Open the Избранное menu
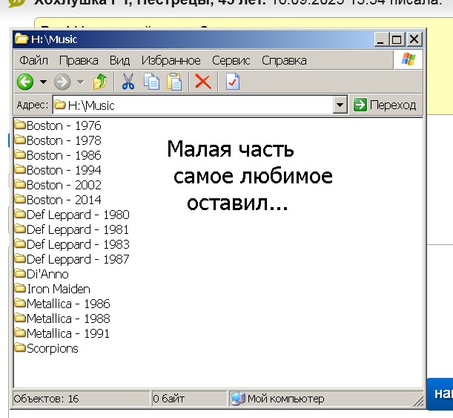Screen dimensions: 453x418 pos(171,61)
